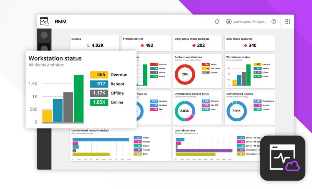Open the help question mark icon
Image resolution: width=312 pixels, height=189 pixels.
tap(274, 21)
